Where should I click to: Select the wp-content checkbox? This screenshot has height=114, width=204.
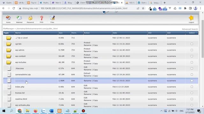pyautogui.click(x=192, y=56)
